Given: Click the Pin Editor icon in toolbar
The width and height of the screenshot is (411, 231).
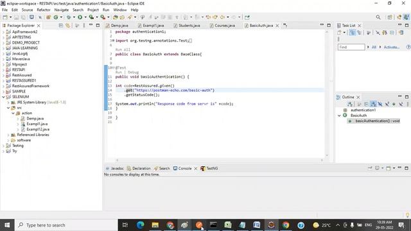Looking at the screenshot, I should [x=247, y=17].
